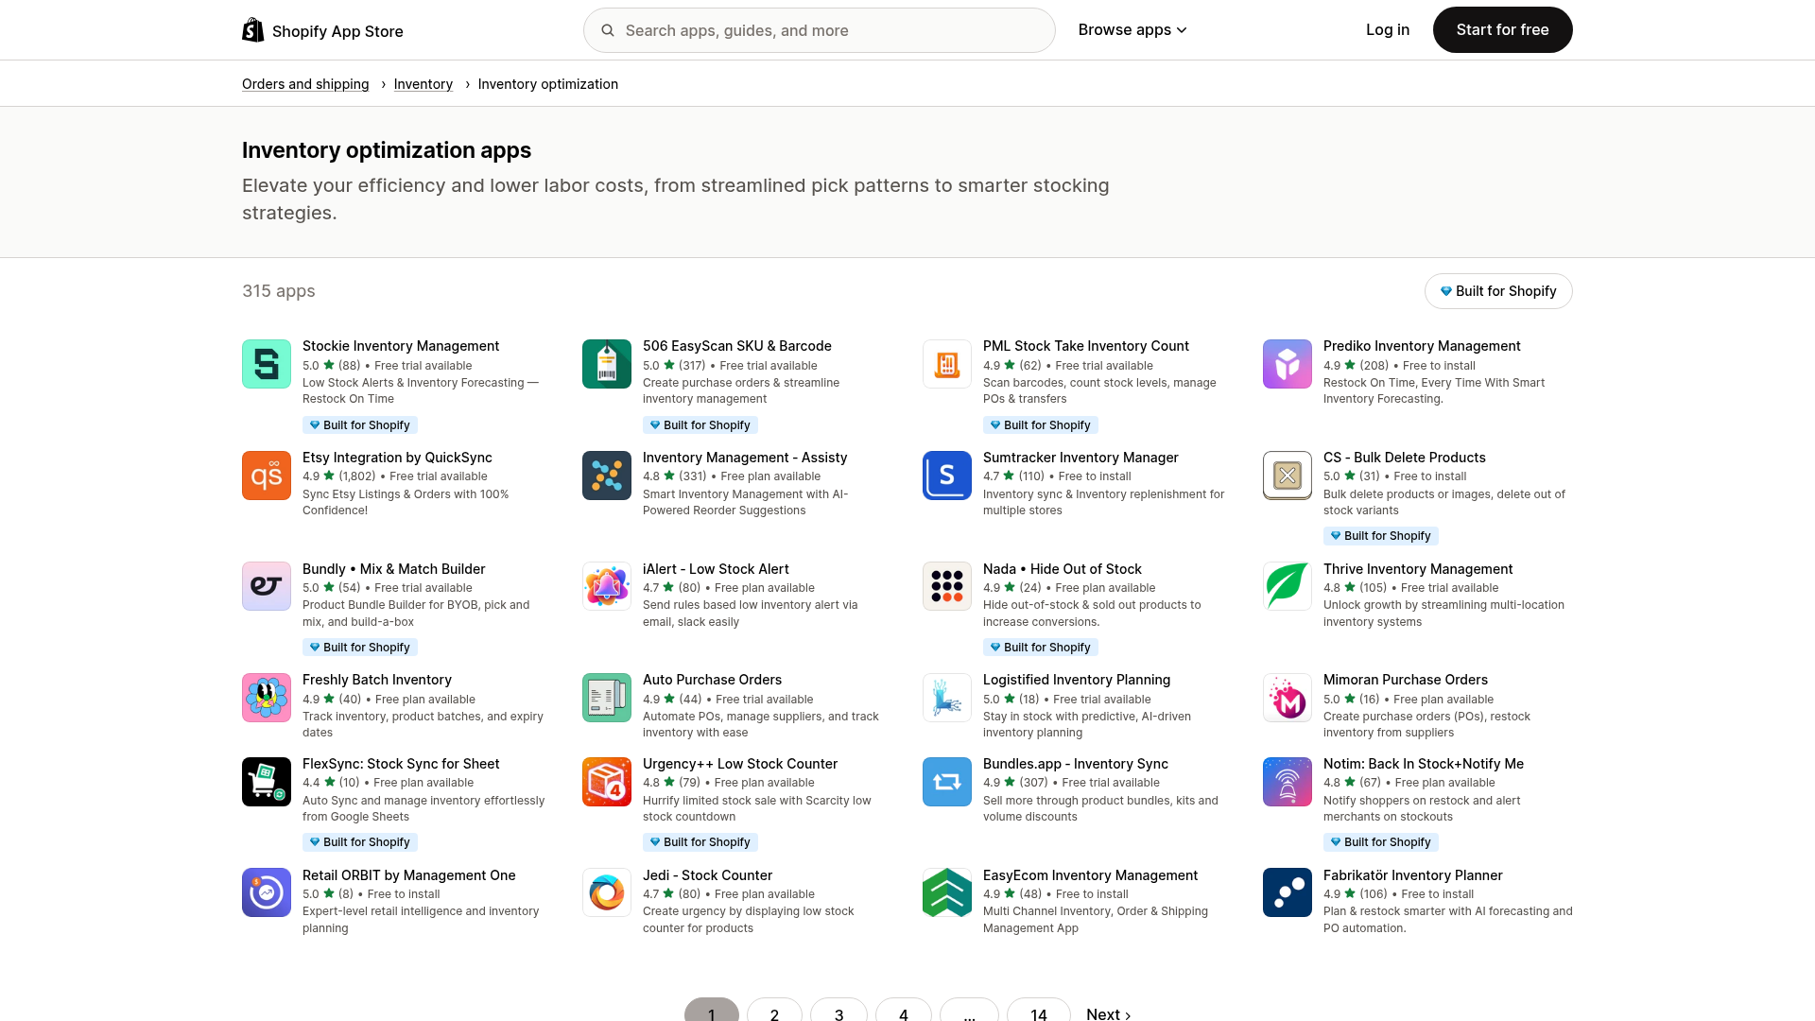The height and width of the screenshot is (1021, 1815).
Task: Expand the Browse apps dropdown
Action: click(x=1132, y=30)
